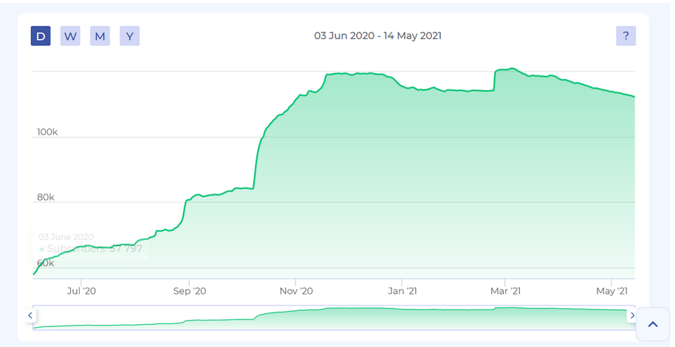The image size is (675, 347).
Task: Click the 80k y-axis label
Action: (x=46, y=197)
